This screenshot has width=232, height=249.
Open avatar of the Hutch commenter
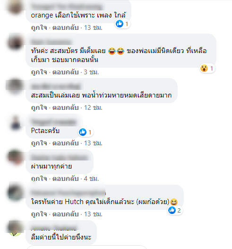pyautogui.click(x=15, y=192)
